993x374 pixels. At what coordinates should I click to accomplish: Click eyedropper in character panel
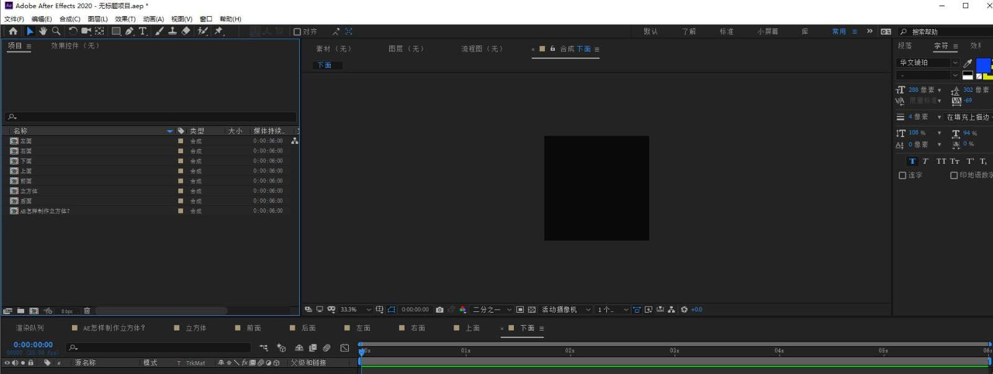pyautogui.click(x=968, y=63)
